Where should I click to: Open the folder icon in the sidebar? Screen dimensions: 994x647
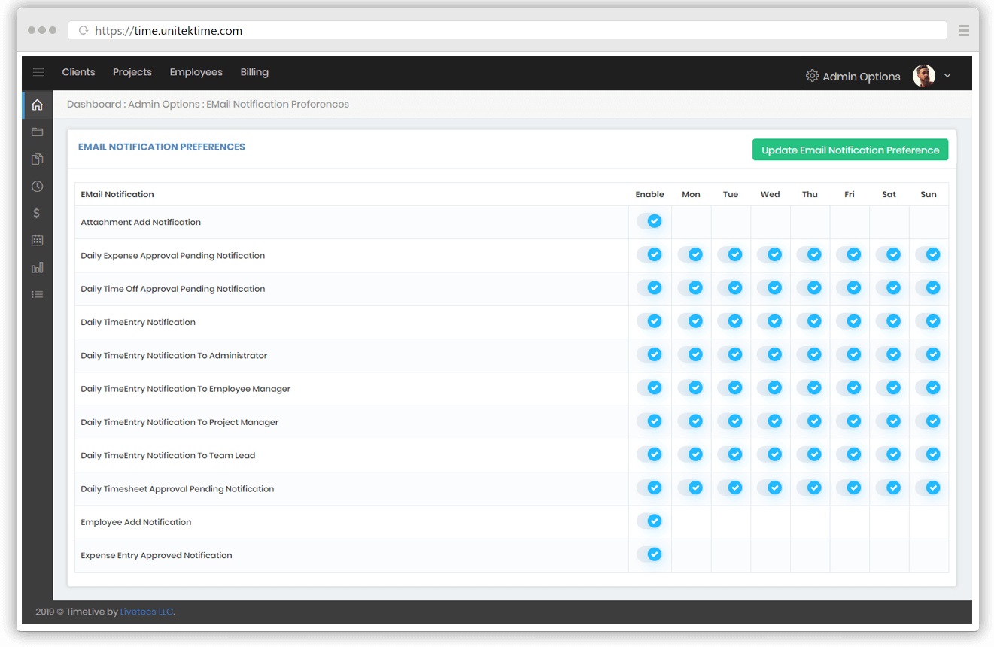point(37,132)
